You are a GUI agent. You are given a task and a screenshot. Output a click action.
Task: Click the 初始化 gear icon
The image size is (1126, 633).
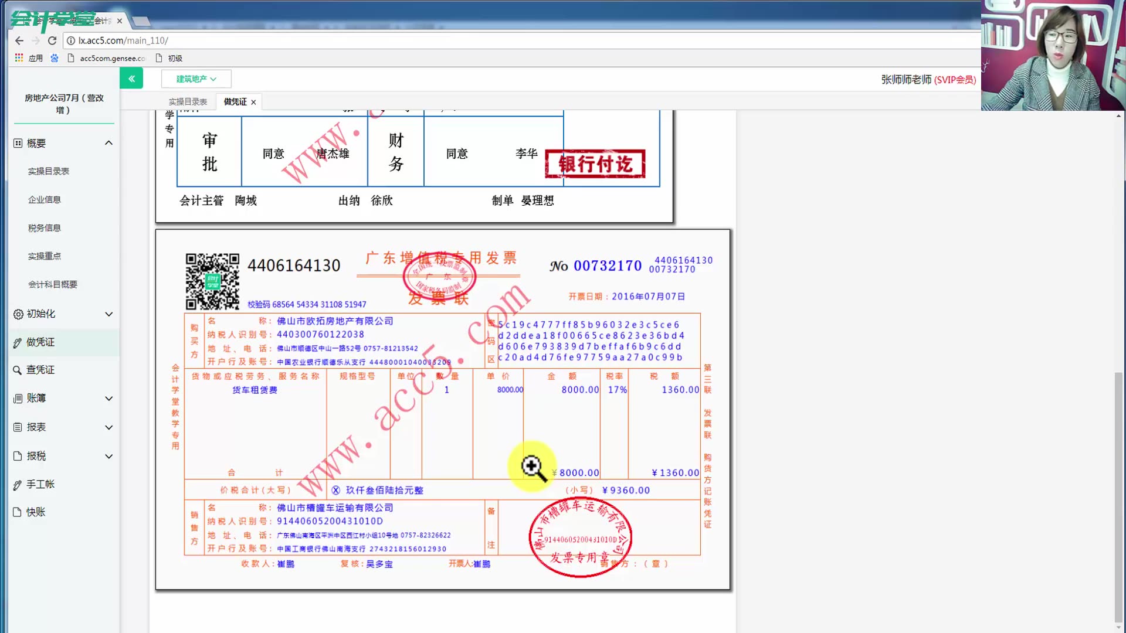click(18, 314)
